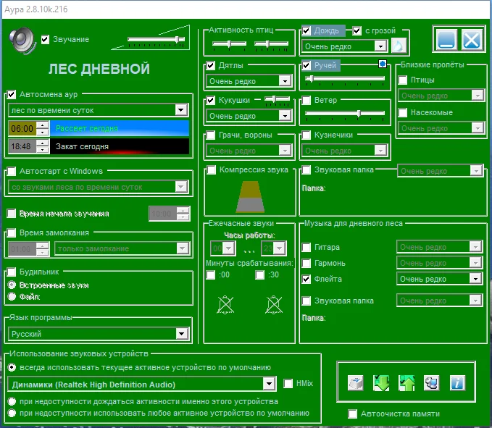Click the green up arrow icon
This screenshot has width=492, height=428.
(x=406, y=383)
